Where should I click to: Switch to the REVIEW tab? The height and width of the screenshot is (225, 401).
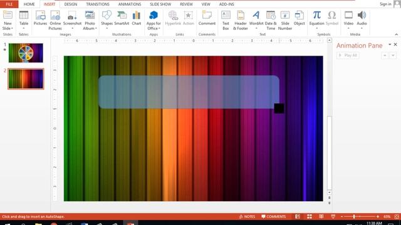[186, 4]
